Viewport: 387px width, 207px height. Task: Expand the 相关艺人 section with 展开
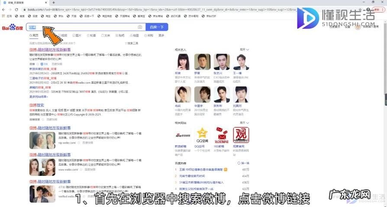point(244,50)
